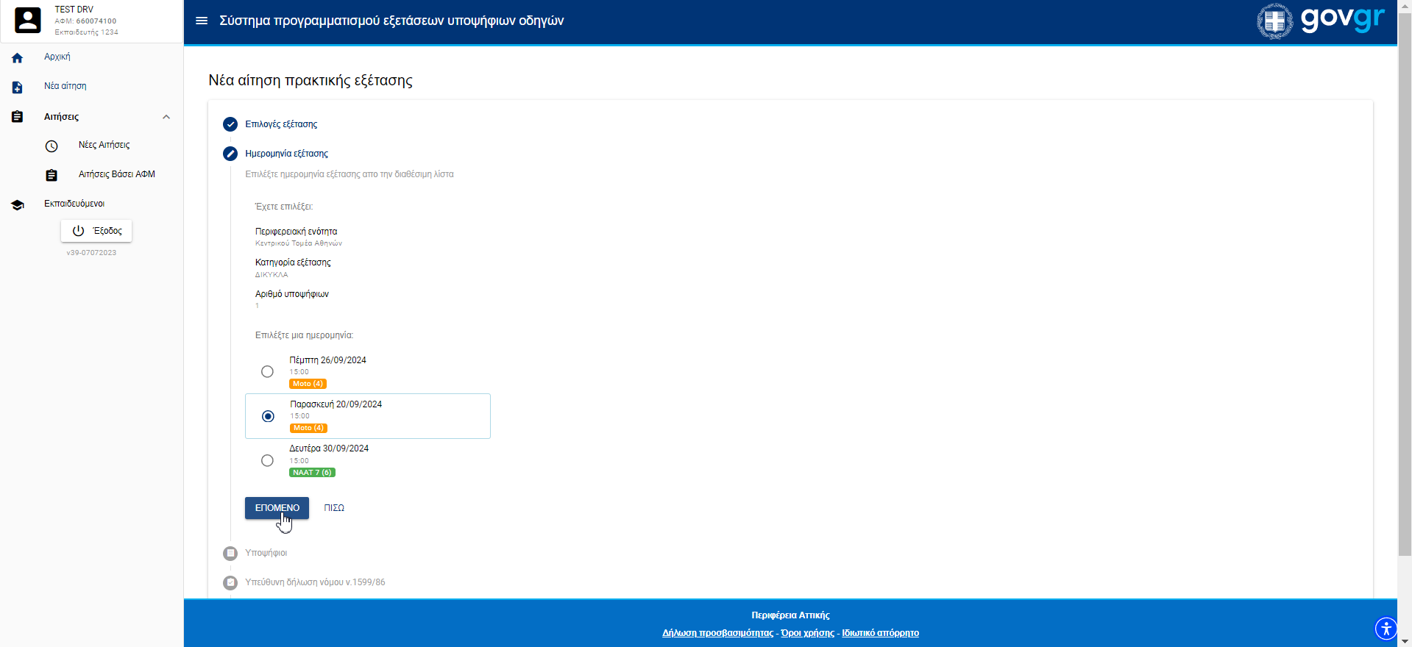Click the clipboard icon for Αιτήσεις Βάσει ΑΦΜ
This screenshot has width=1412, height=647.
52,176
